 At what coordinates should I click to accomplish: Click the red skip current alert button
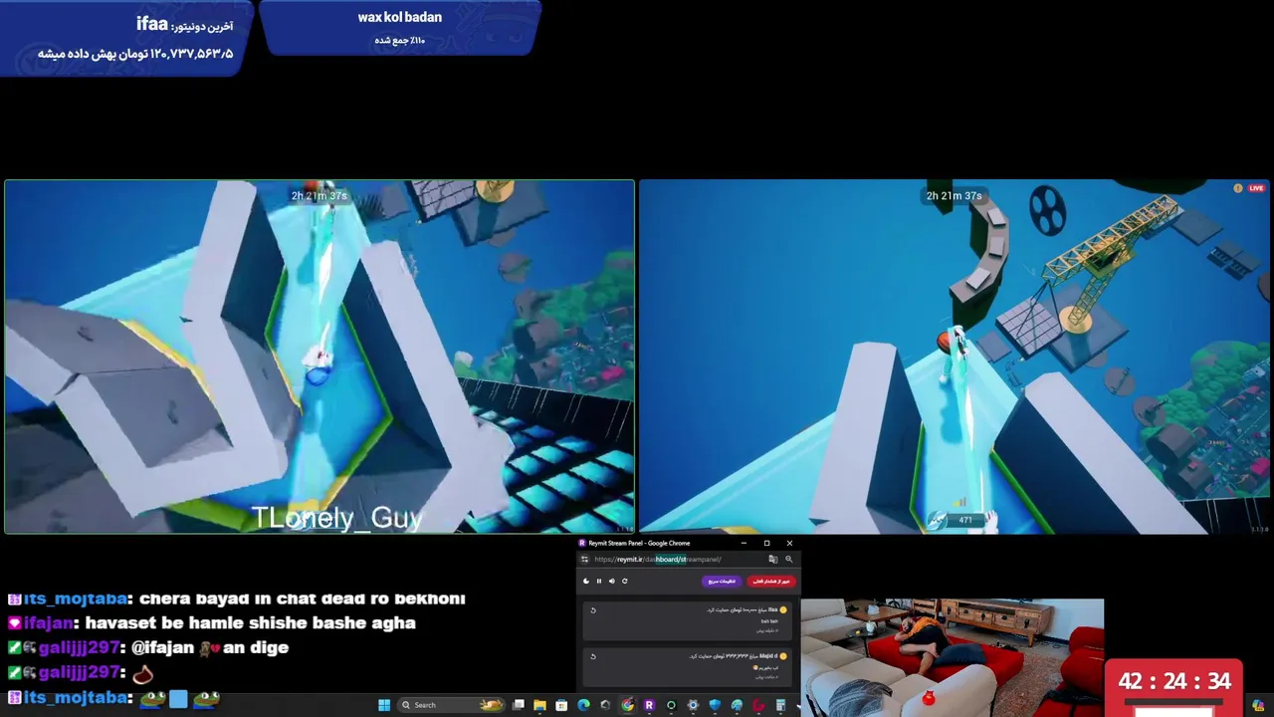(771, 581)
